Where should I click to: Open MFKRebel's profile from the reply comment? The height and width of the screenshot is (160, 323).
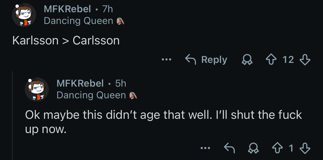[80, 84]
